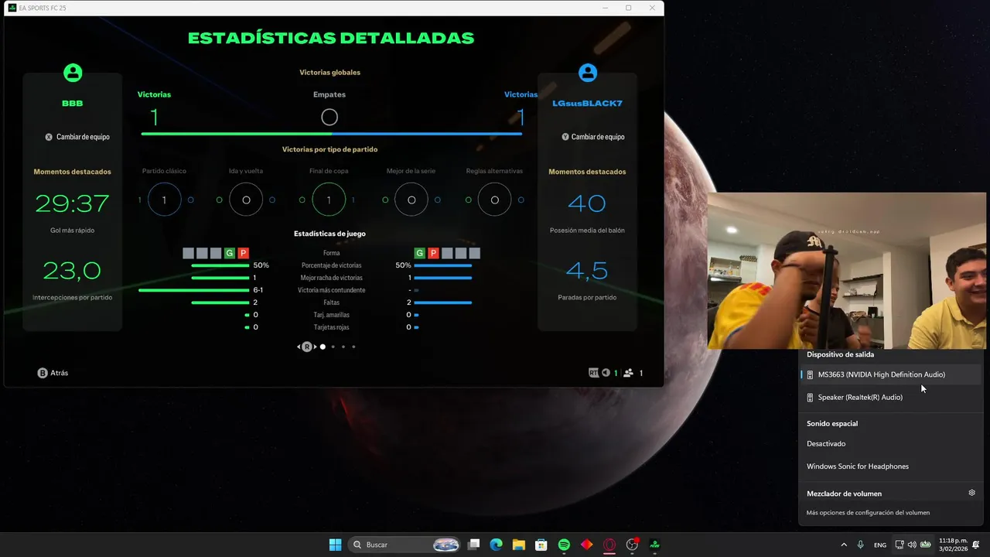The width and height of the screenshot is (990, 557).
Task: Click the 40 Posesión media del balón value
Action: point(587,204)
